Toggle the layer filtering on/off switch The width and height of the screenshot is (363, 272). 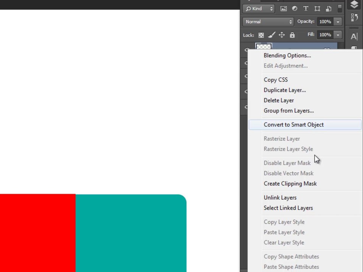click(340, 9)
